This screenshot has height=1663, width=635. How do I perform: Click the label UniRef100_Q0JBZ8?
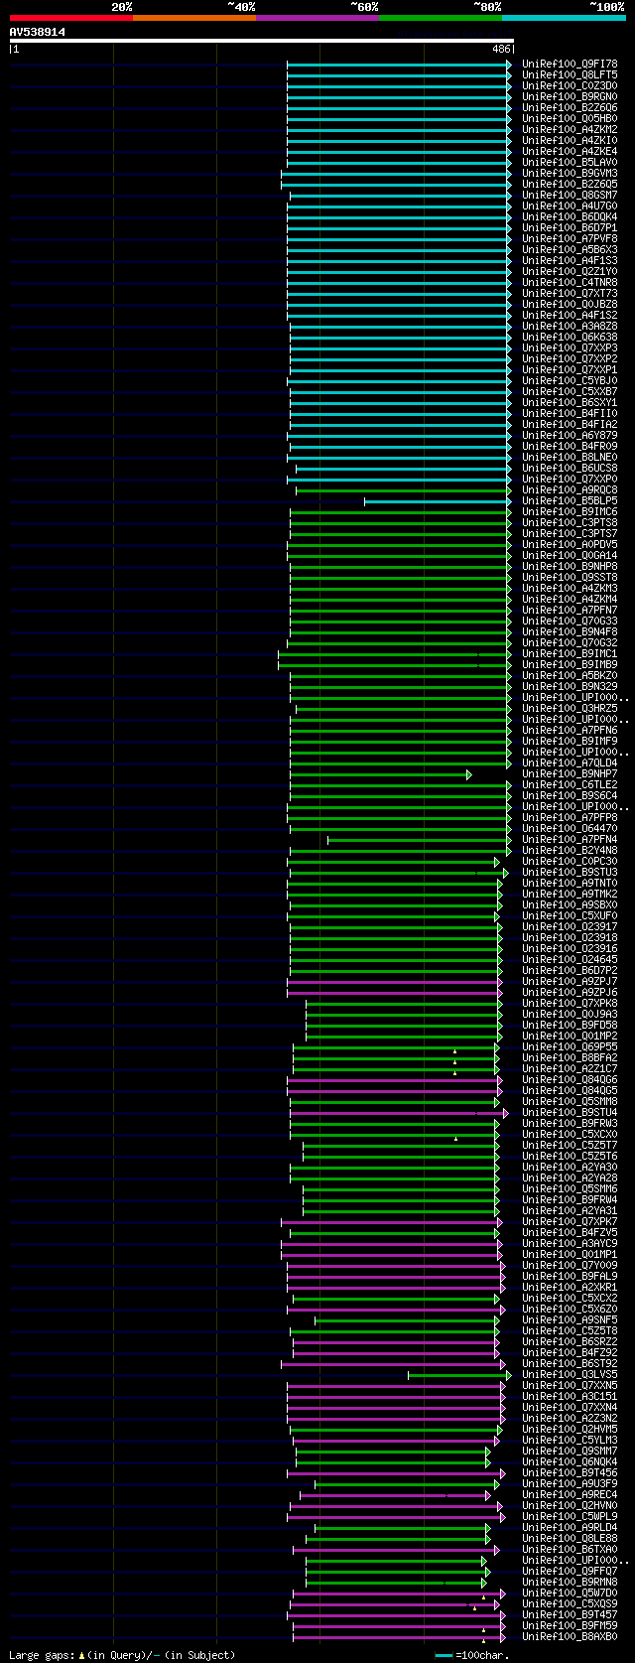(570, 305)
